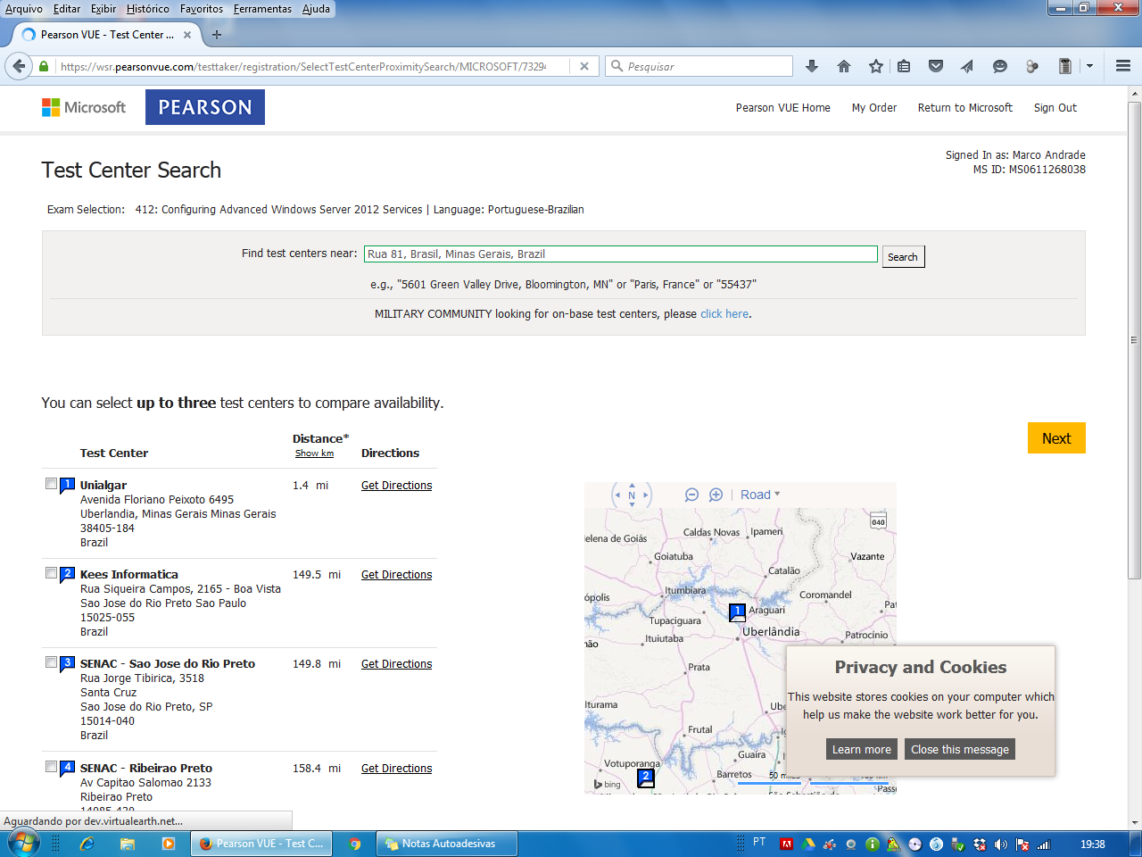Launch Internet Explorer from taskbar

pos(87,844)
